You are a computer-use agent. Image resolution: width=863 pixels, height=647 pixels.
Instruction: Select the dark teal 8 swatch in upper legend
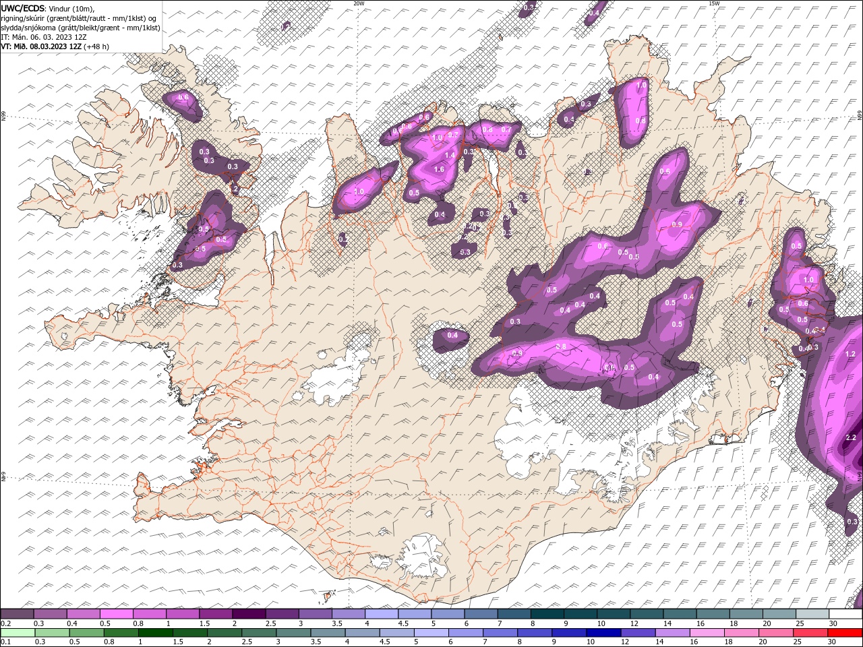547,614
